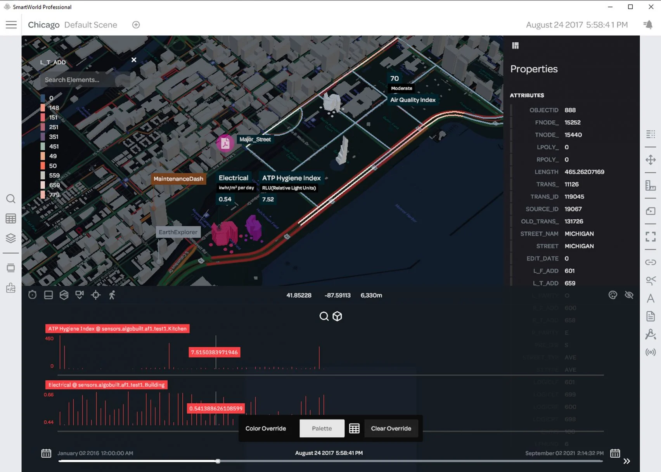Click the Clear Override button

click(x=391, y=429)
